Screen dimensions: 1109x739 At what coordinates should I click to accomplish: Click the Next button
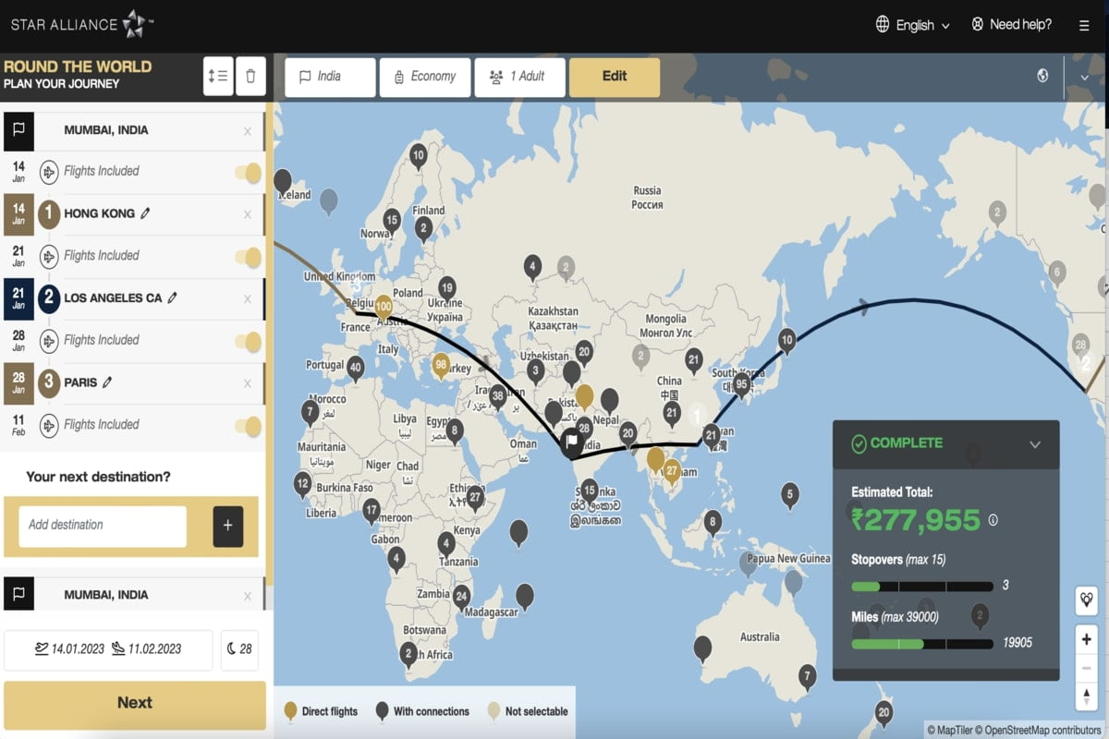click(135, 703)
